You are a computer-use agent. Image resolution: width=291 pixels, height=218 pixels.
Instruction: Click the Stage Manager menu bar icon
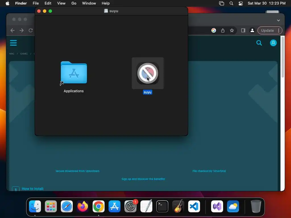[x=222, y=3]
